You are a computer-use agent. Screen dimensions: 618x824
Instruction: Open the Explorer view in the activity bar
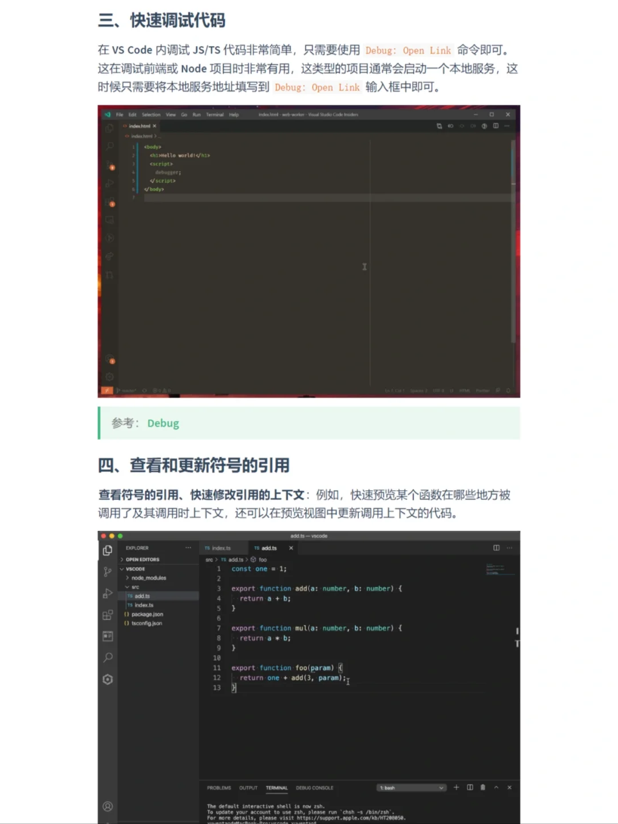coord(108,550)
